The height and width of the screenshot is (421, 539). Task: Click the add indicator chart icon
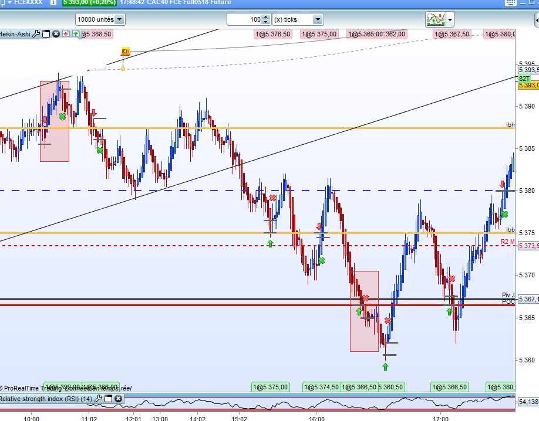(x=436, y=19)
